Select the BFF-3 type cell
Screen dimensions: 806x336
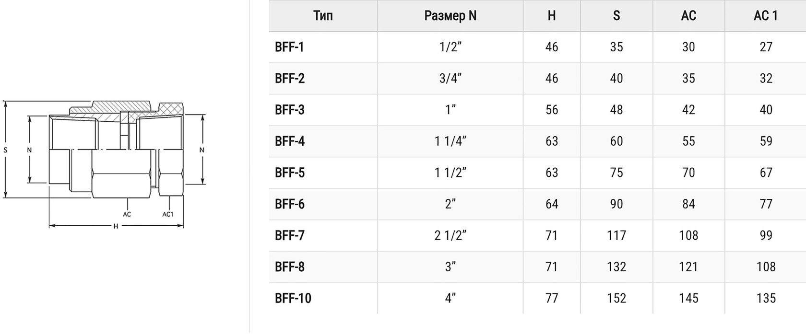point(290,110)
